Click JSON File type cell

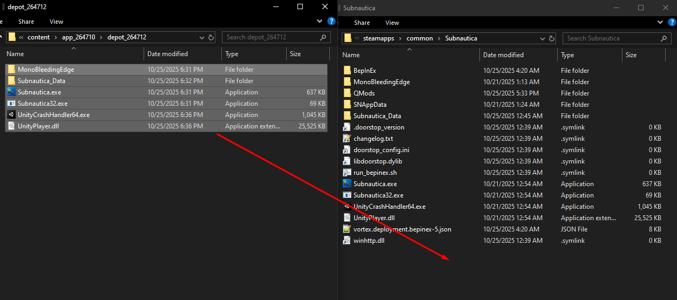[x=575, y=229]
